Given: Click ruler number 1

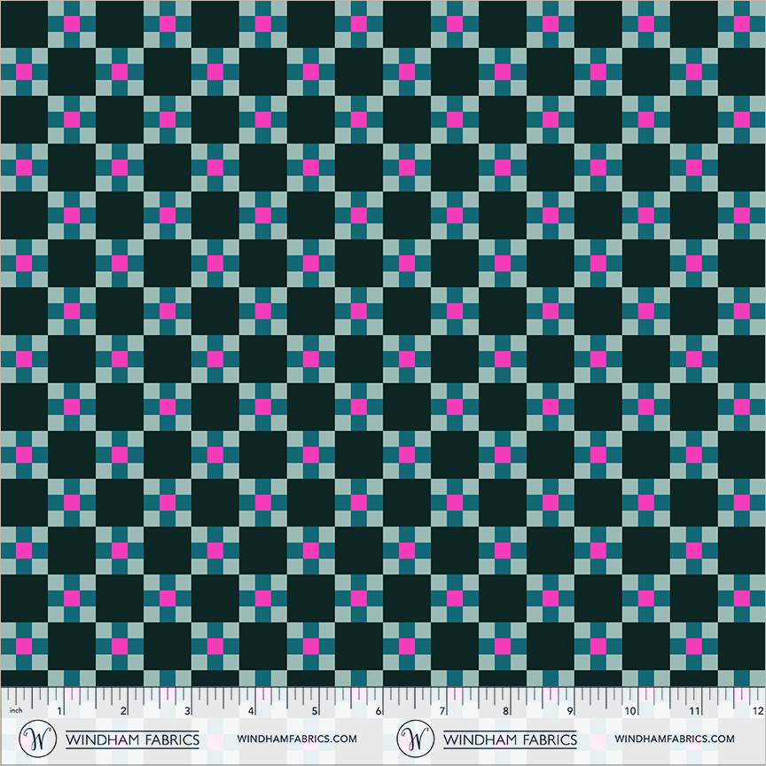Looking at the screenshot, I should coord(59,711).
